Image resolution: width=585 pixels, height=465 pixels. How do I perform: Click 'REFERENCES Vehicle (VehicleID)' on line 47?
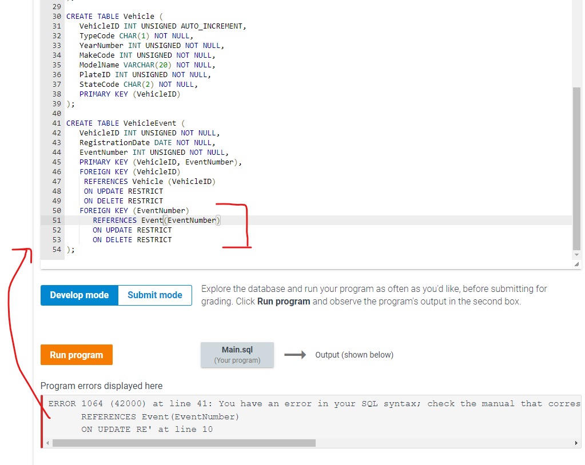[x=150, y=182]
